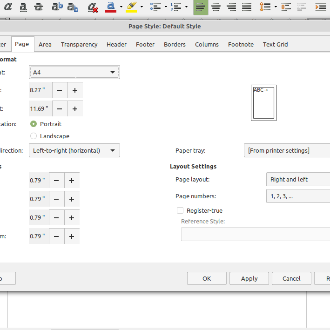This screenshot has height=330, width=330.
Task: Toggle the unordered bullet list icon
Action: 155,7
